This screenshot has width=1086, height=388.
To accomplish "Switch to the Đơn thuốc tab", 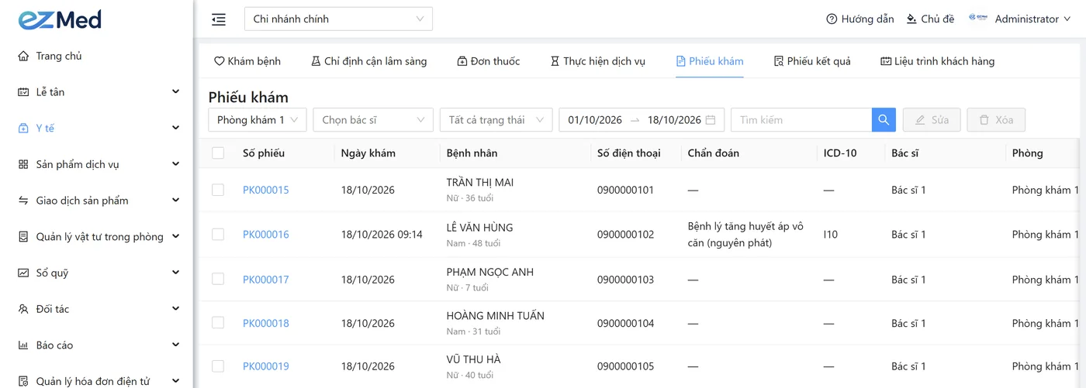I will click(x=489, y=61).
